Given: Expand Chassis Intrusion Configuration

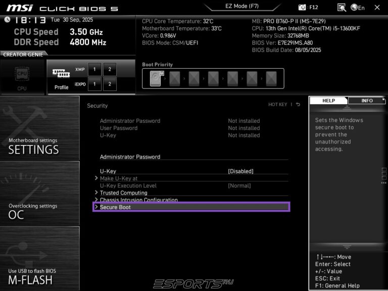Looking at the screenshot, I should tap(138, 200).
